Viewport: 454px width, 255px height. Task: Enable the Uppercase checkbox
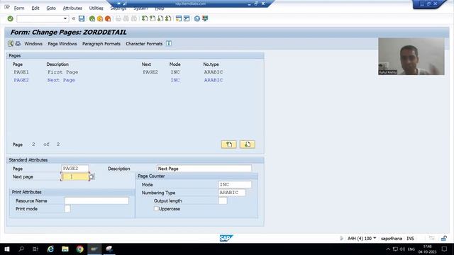tap(156, 208)
